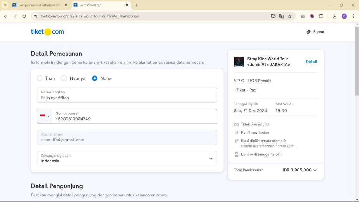This screenshot has width=359, height=202.
Task: View site information icon in address bar
Action: click(35, 16)
